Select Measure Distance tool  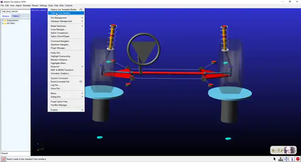[x=66, y=60]
